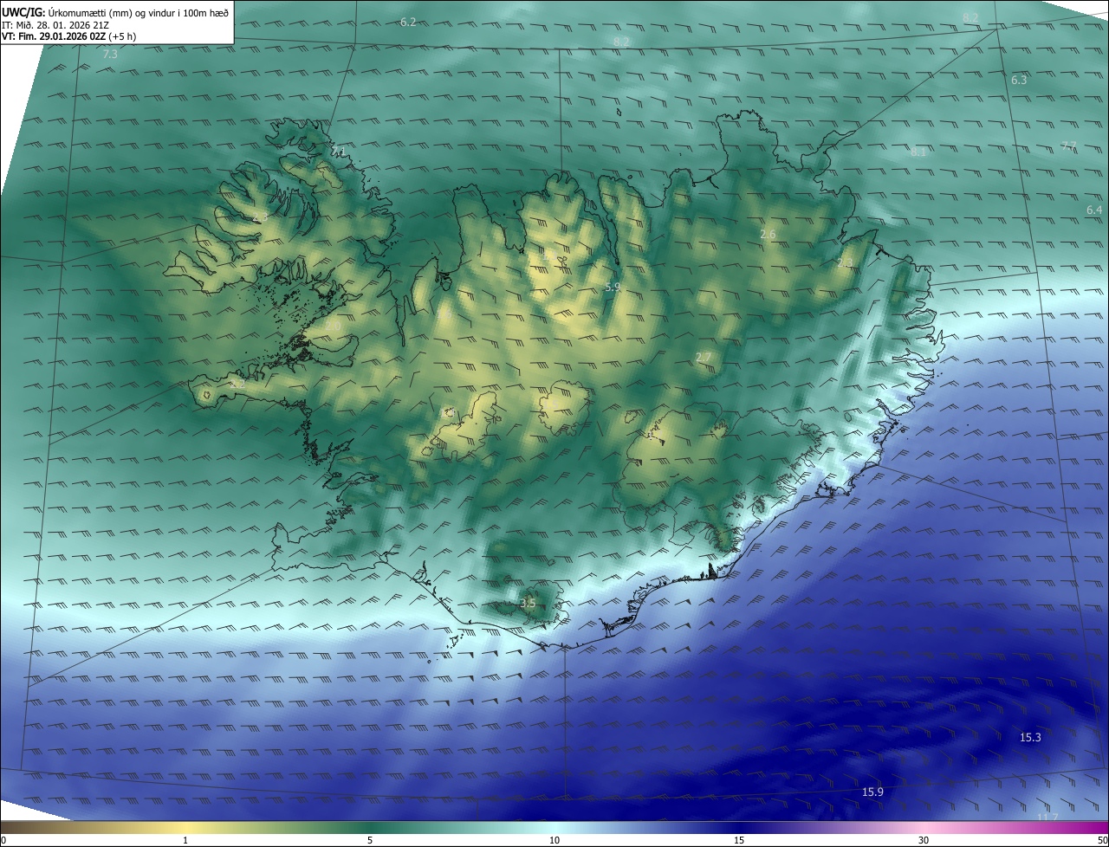Click the map value label '8.1'
1109x847 pixels.
coord(918,152)
